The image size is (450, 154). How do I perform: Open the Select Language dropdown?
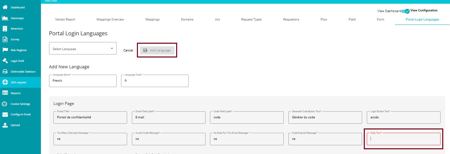pyautogui.click(x=83, y=49)
